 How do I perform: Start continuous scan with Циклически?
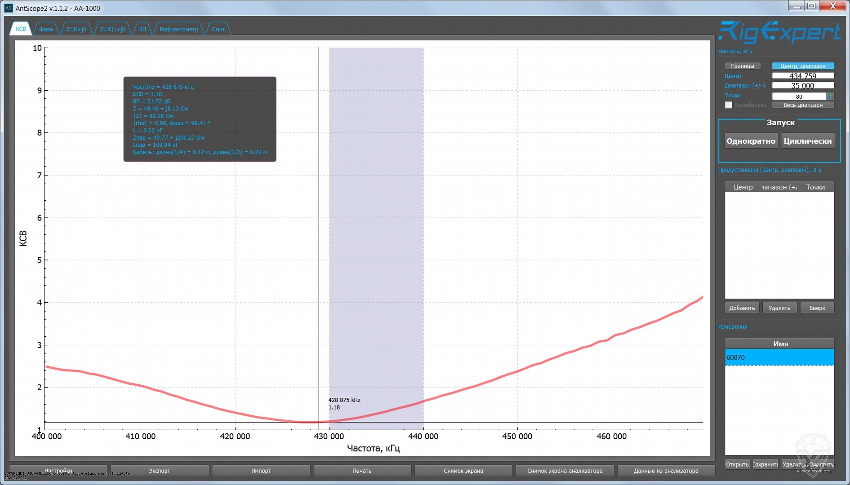[x=807, y=141]
